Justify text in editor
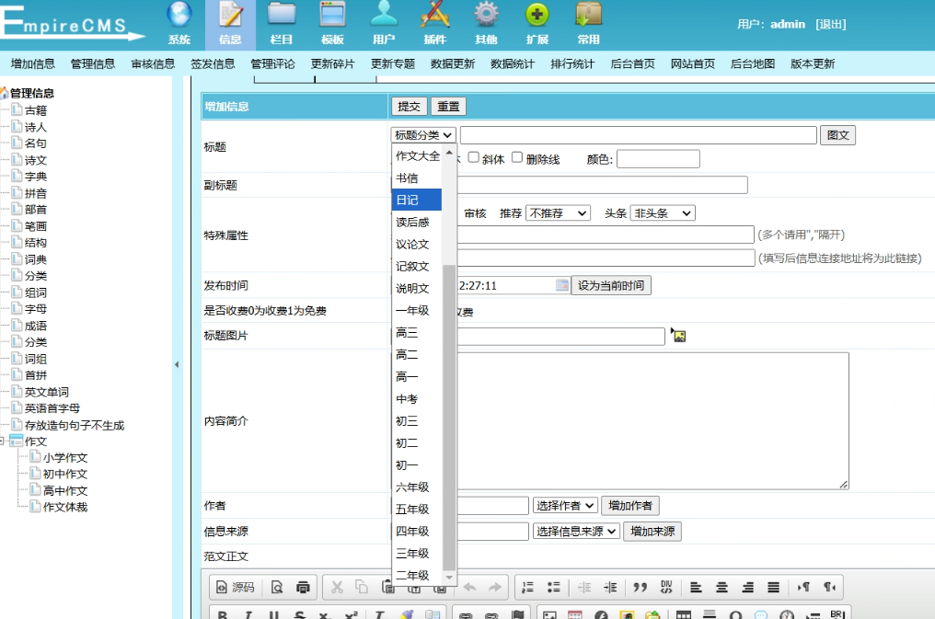The image size is (935, 619). [773, 588]
